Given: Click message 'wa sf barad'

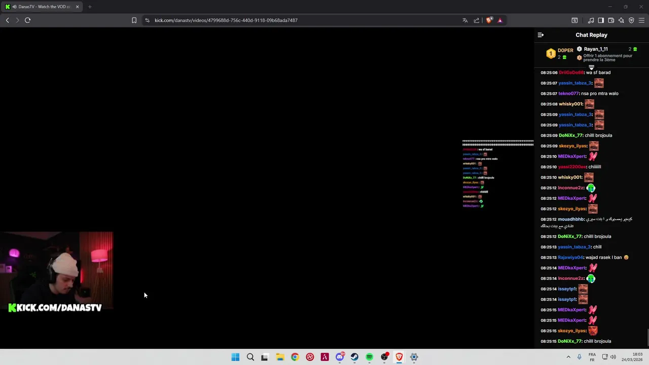Looking at the screenshot, I should (598, 72).
